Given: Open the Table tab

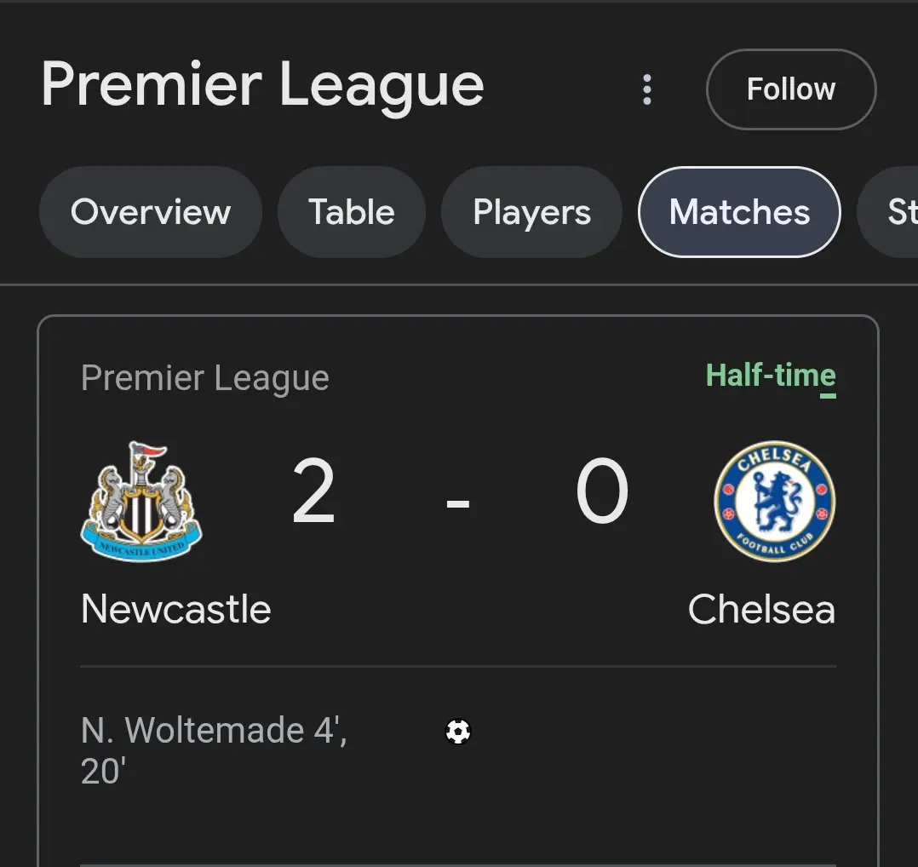Looking at the screenshot, I should [x=351, y=212].
